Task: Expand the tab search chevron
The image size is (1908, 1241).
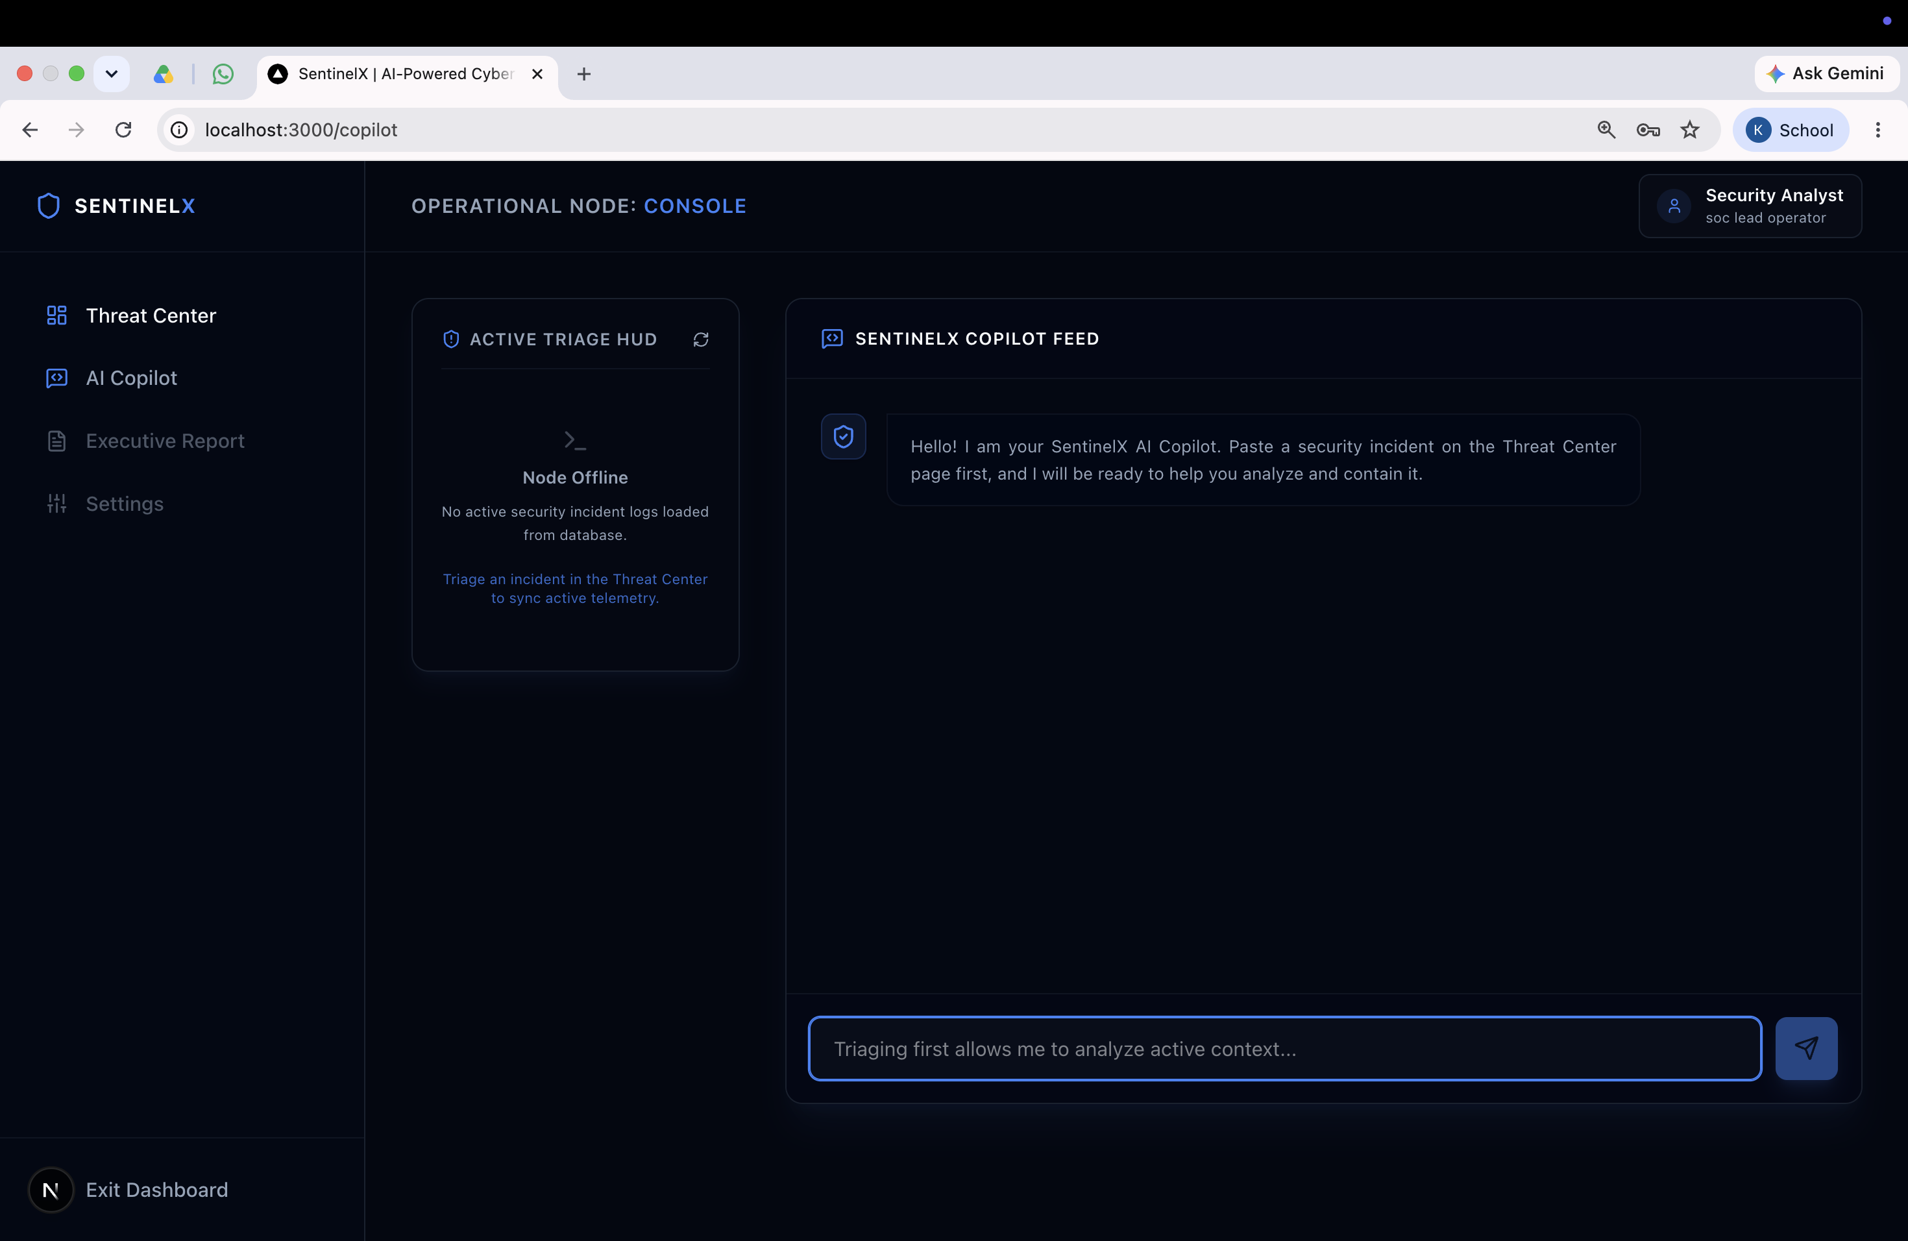Action: pos(112,74)
